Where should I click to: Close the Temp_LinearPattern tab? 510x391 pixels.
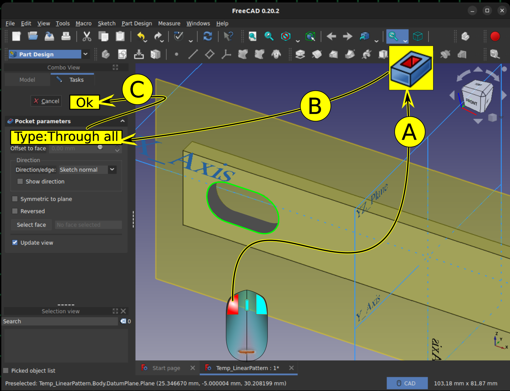tap(291, 368)
